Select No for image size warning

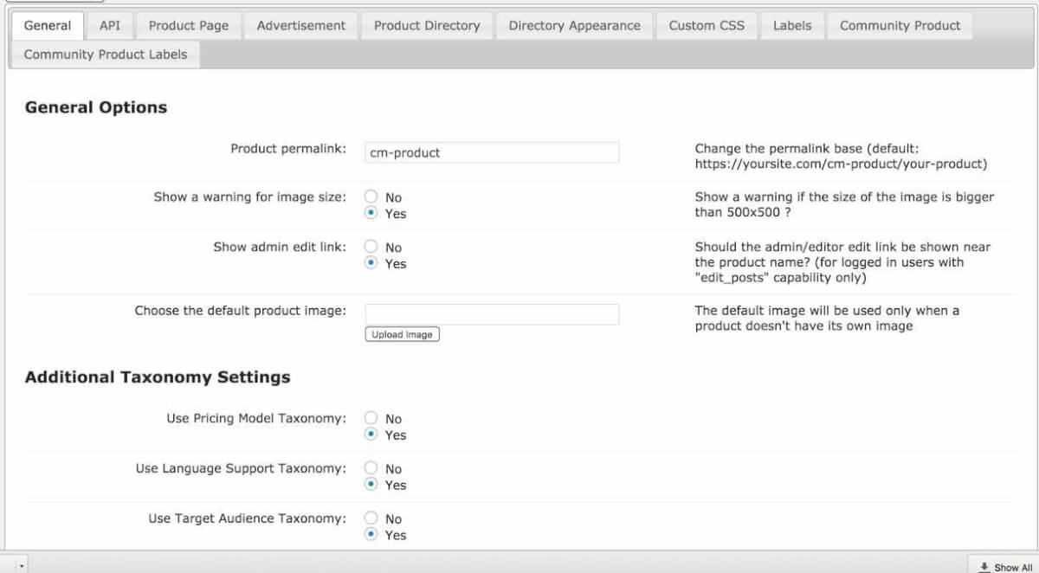[371, 197]
